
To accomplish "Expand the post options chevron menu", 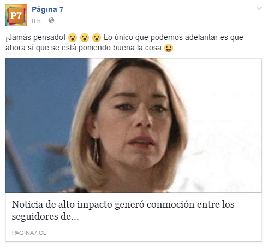I will (259, 8).
